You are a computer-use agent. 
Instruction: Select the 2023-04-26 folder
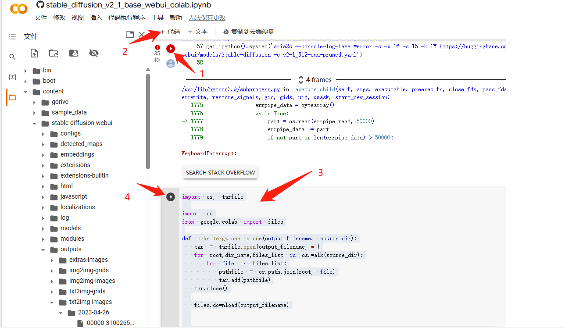[93, 312]
